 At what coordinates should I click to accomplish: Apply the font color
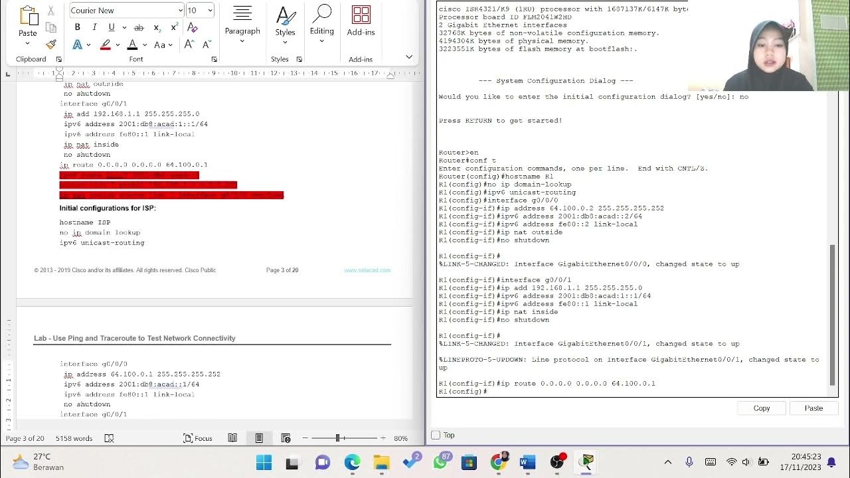pyautogui.click(x=132, y=44)
